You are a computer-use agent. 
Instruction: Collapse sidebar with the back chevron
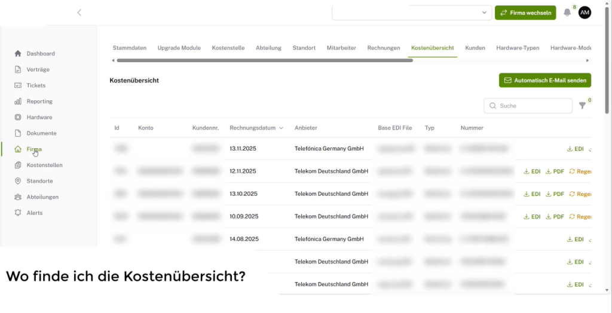click(x=79, y=13)
